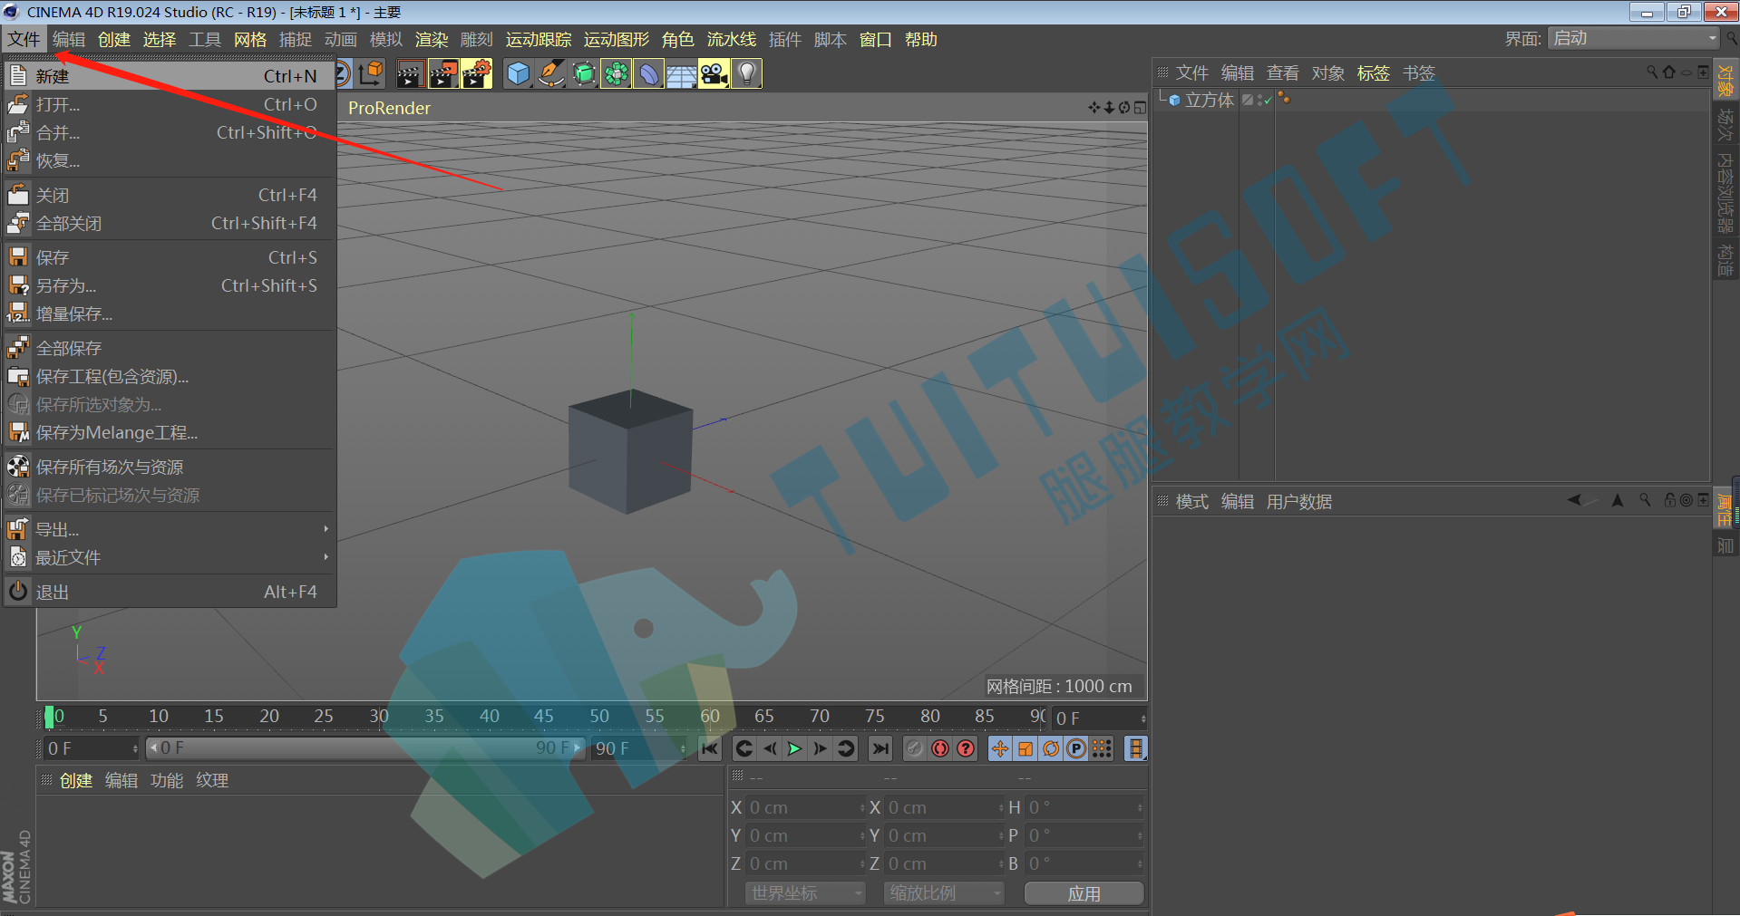Expand the 导出 submenu
1740x916 pixels.
tap(170, 529)
